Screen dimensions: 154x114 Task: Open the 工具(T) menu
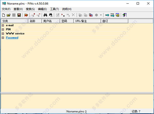(x=54, y=9)
